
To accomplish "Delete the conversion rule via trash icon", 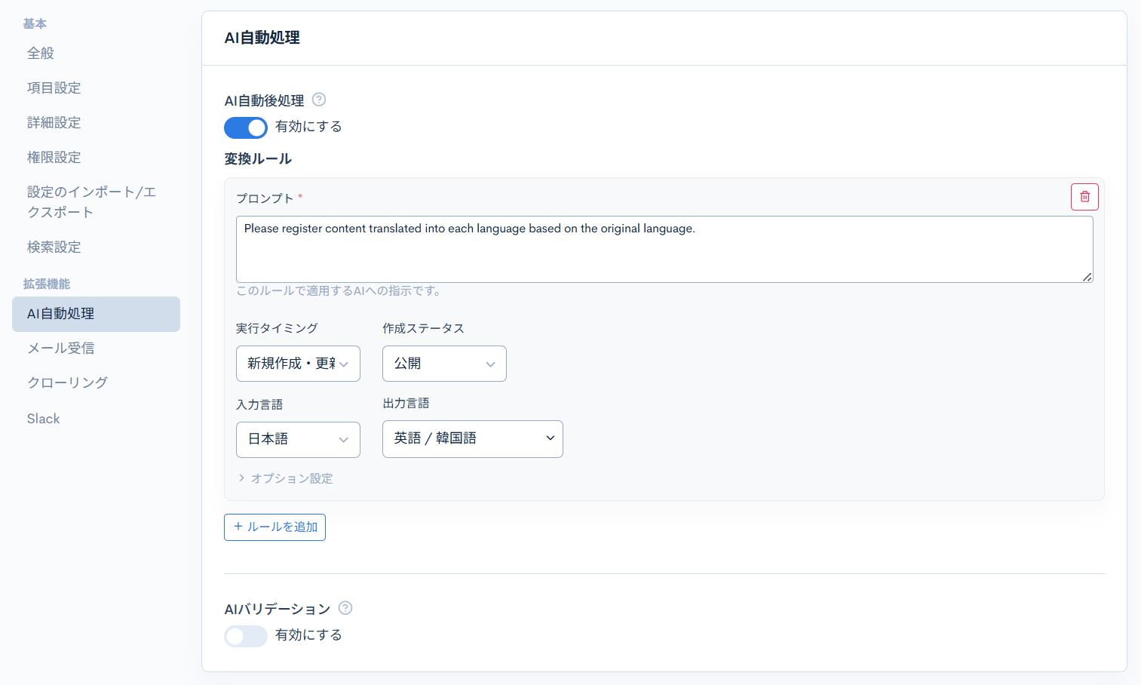I will [x=1084, y=197].
